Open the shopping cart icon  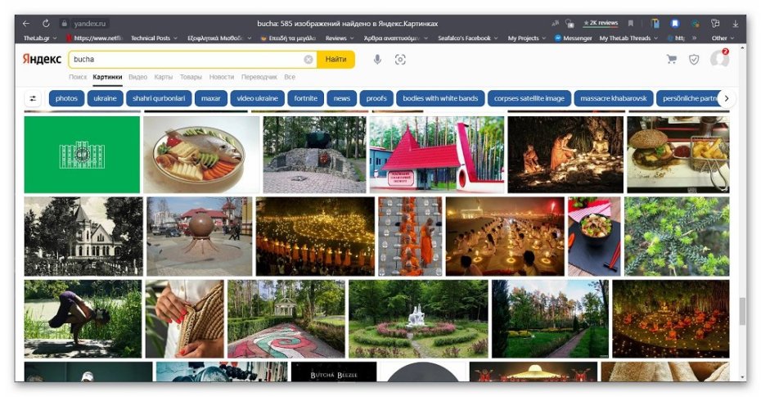672,59
